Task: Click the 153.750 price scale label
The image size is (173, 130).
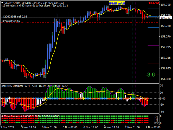Action: coord(166,26)
